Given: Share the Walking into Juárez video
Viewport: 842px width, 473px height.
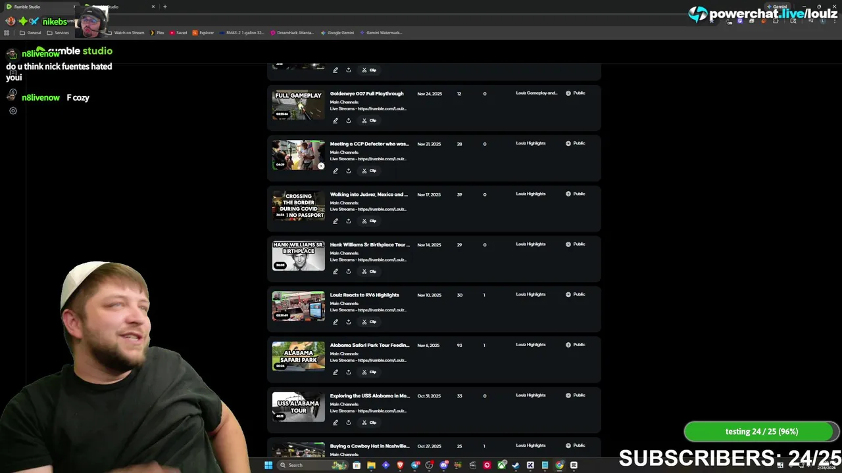Looking at the screenshot, I should [x=349, y=221].
